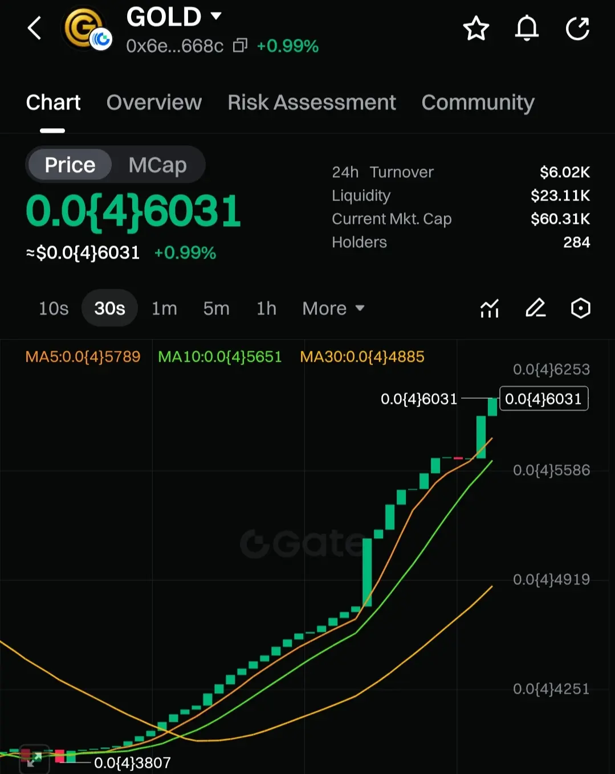Click Current Mkt. Cap value $60.31K
Image resolution: width=615 pixels, height=774 pixels.
560,219
